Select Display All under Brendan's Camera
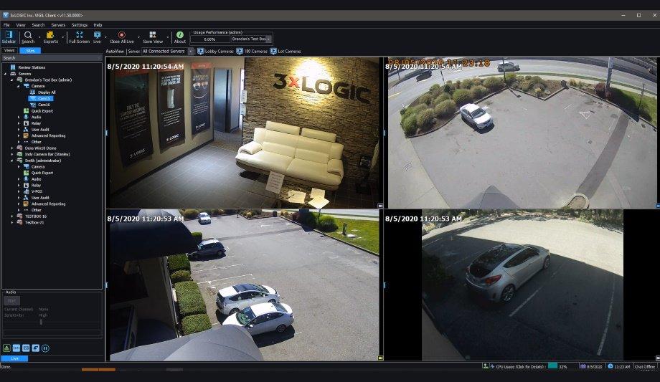 click(47, 92)
